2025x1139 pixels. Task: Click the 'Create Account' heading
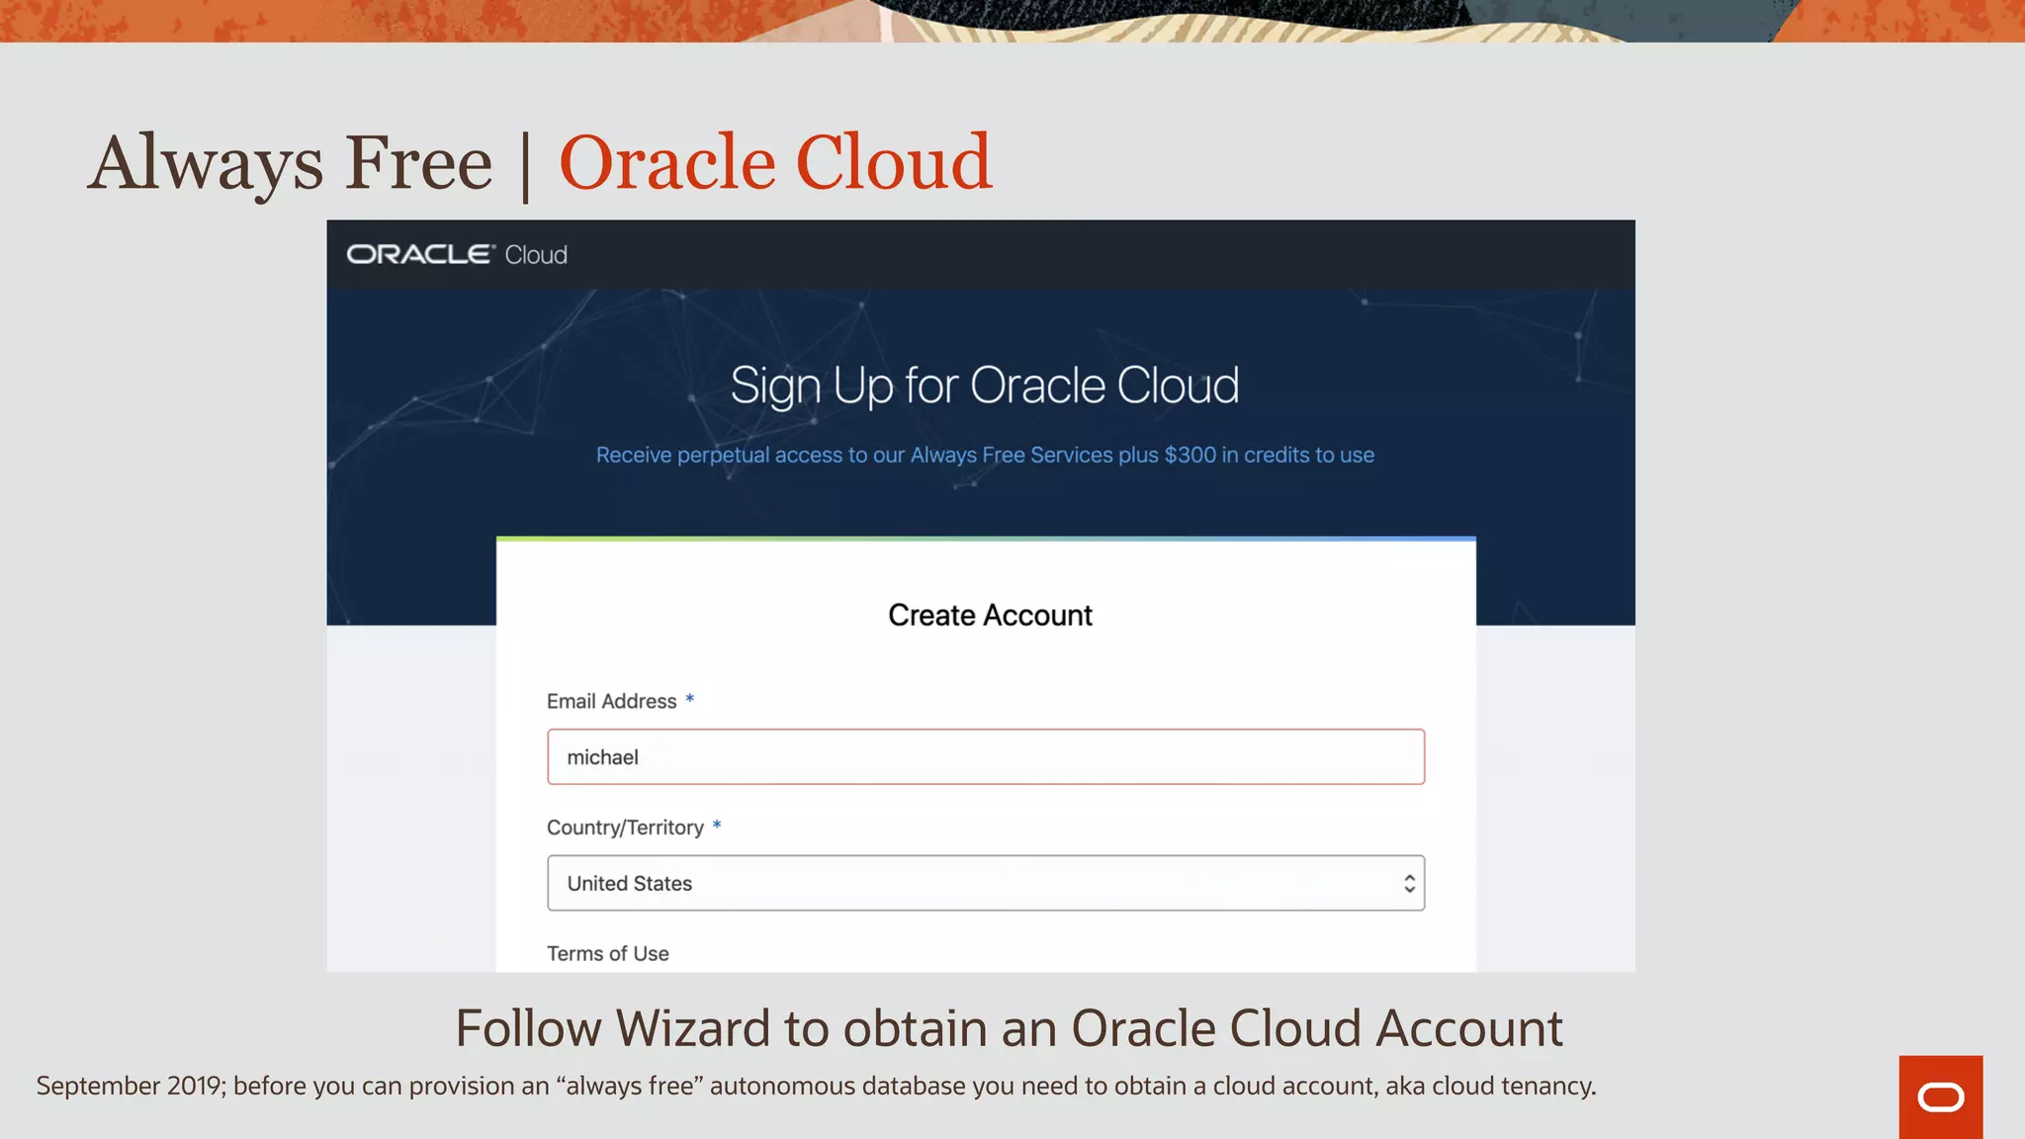click(x=990, y=615)
